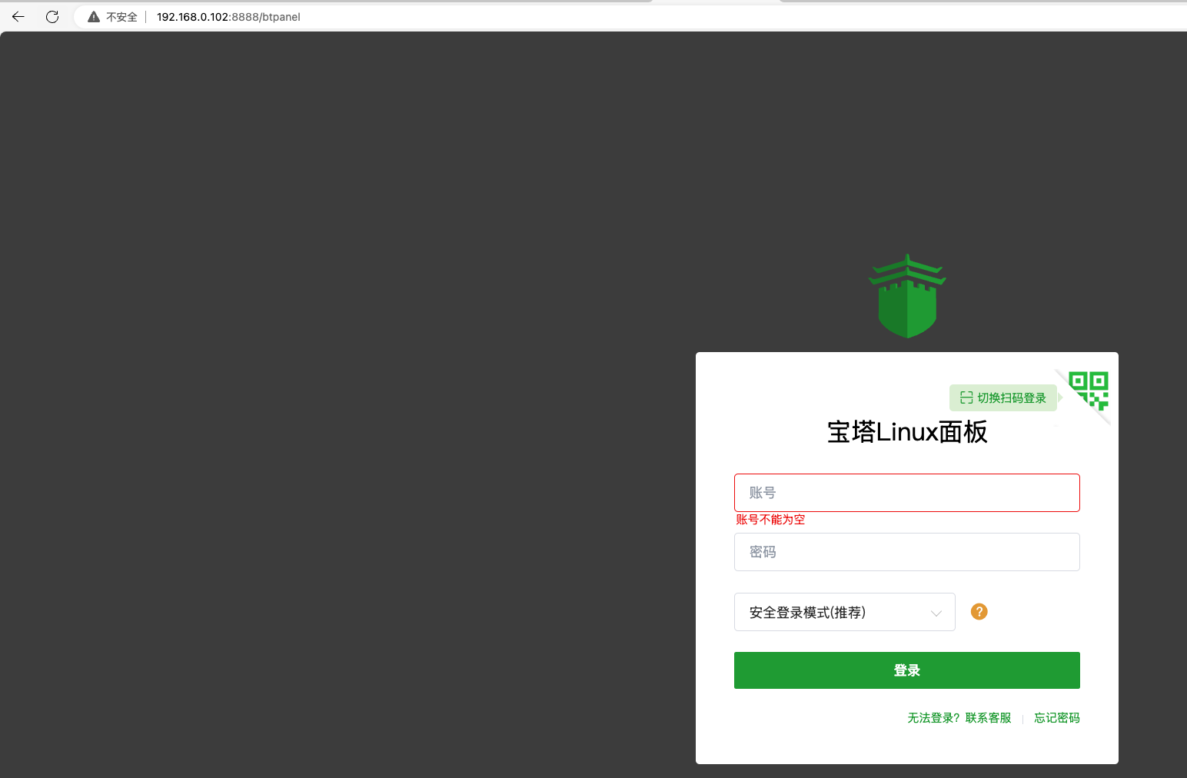Click the 不安全 label in address bar
This screenshot has width=1187, height=778.
(x=121, y=17)
